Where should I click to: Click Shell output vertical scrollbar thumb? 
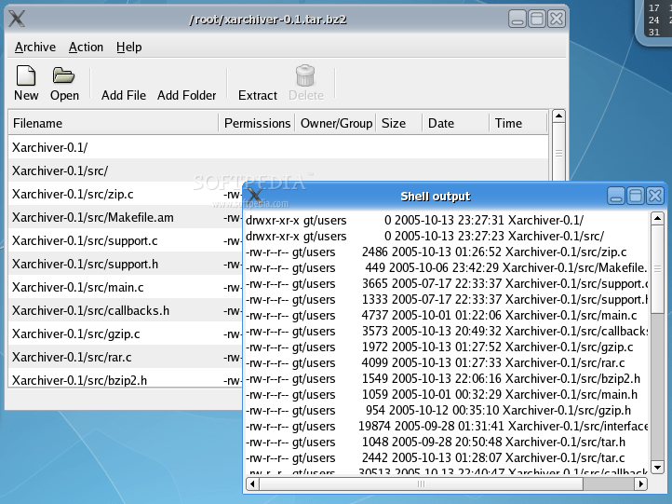click(657, 269)
